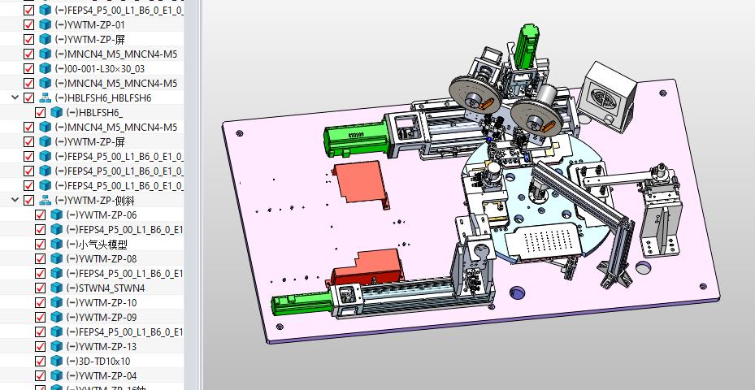Collapse the HBLFSH6_HBLFSH6 tree node

click(15, 97)
